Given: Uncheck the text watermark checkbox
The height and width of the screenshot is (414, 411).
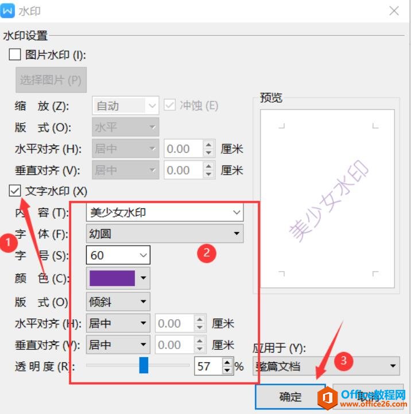Looking at the screenshot, I should click(15, 191).
